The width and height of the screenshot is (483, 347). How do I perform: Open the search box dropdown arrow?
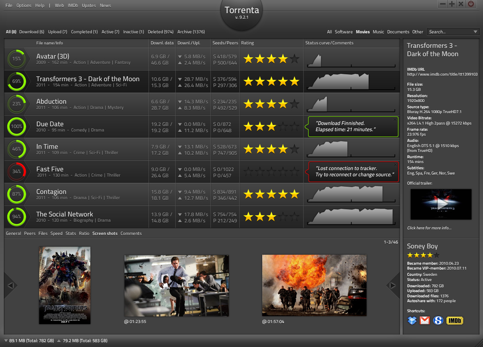click(x=475, y=32)
